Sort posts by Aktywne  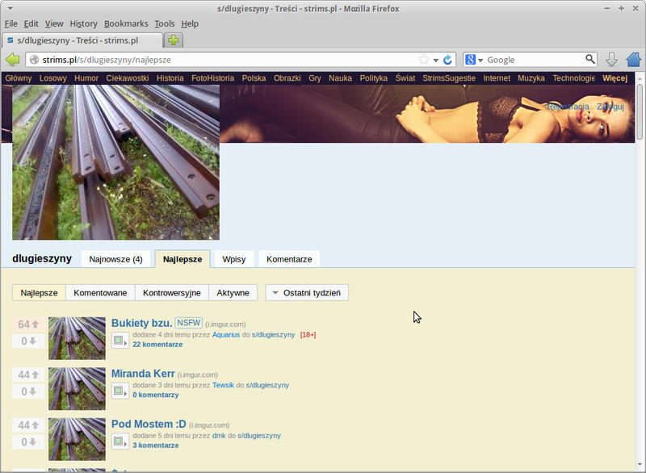click(x=233, y=293)
